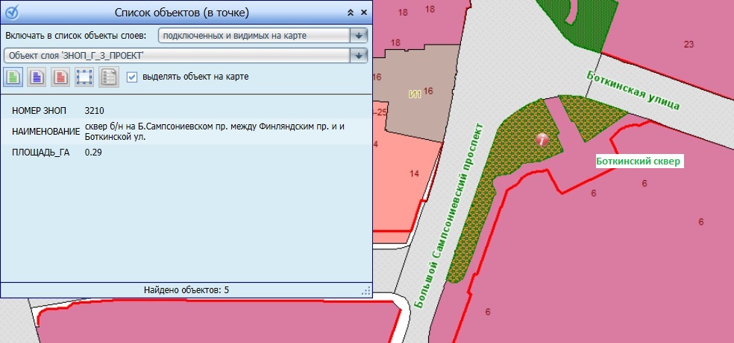Click the gray list table icon

click(108, 77)
